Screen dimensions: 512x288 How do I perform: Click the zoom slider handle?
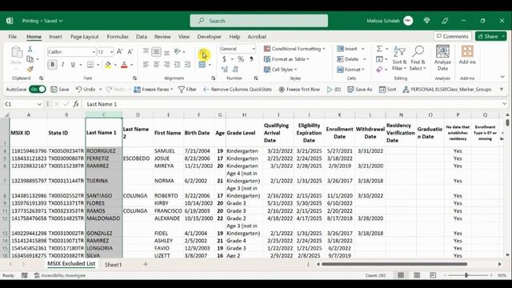coord(466,275)
